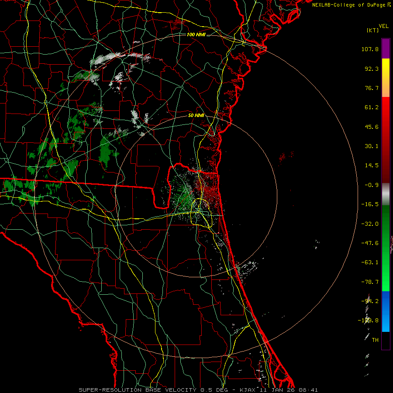Click the -78.7 velocity scale value

tap(370, 282)
